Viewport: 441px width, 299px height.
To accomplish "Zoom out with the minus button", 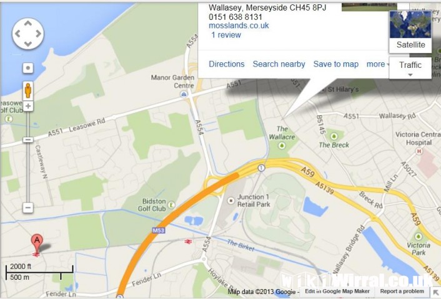I will [28, 207].
